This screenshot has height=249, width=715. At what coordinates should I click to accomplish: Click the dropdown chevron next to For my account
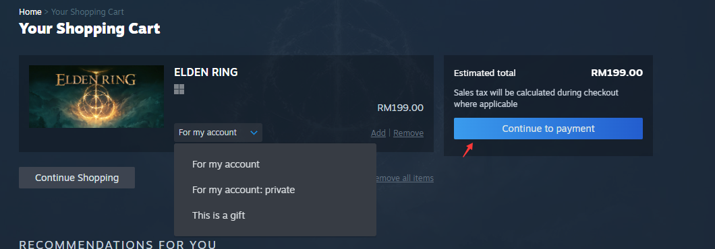254,133
